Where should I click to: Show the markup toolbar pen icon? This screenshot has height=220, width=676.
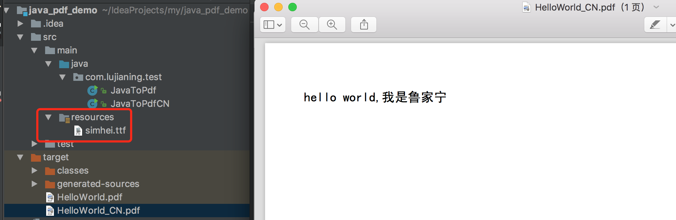point(655,25)
